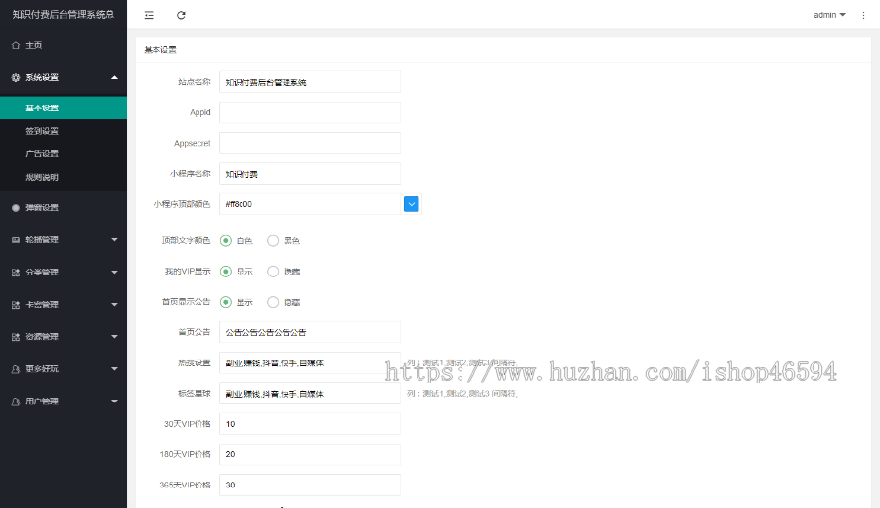This screenshot has width=880, height=508.
Task: Click the 基本设置 card header text
Action: pos(160,50)
